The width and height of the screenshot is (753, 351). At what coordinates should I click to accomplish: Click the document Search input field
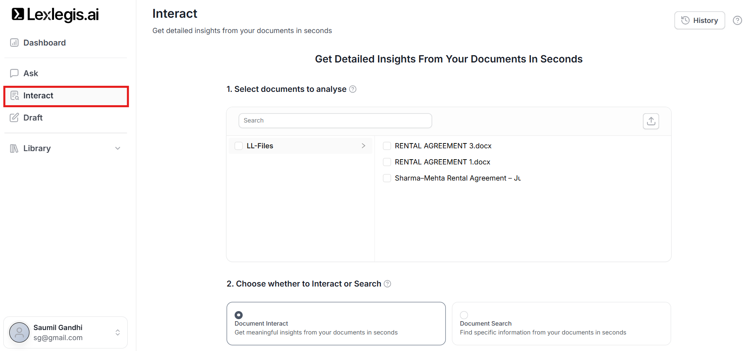335,120
